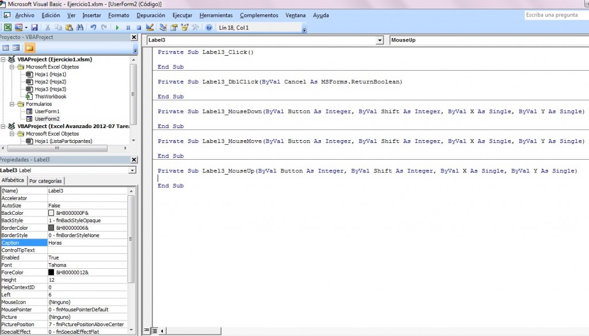This screenshot has height=336, width=589.
Task: Open Insert UserForm dropdown arrow
Action: (26, 28)
